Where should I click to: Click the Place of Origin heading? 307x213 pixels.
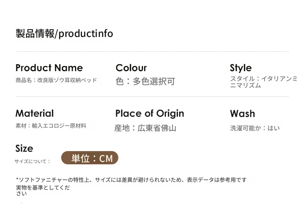(150, 114)
